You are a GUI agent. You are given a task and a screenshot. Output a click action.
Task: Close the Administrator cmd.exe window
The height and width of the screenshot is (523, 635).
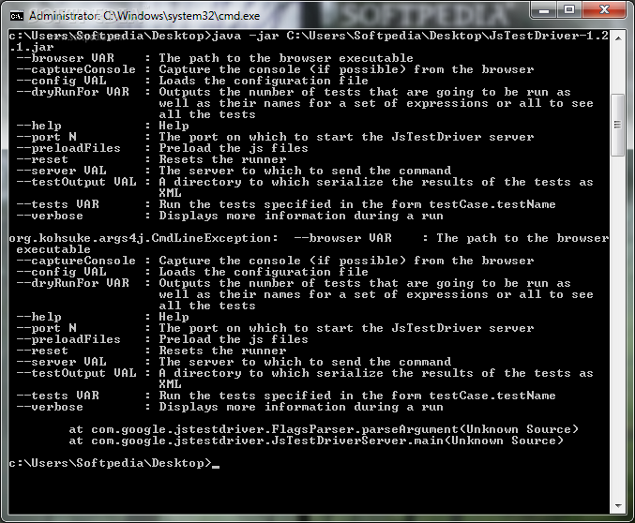[604, 10]
